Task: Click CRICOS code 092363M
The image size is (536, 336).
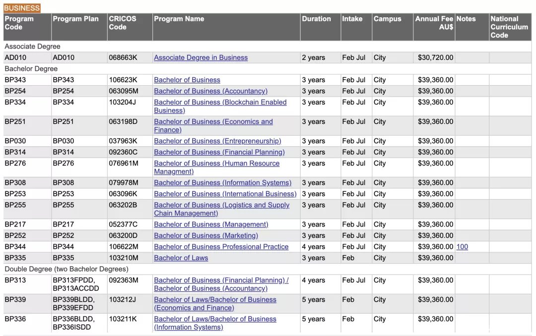Action: point(124,280)
